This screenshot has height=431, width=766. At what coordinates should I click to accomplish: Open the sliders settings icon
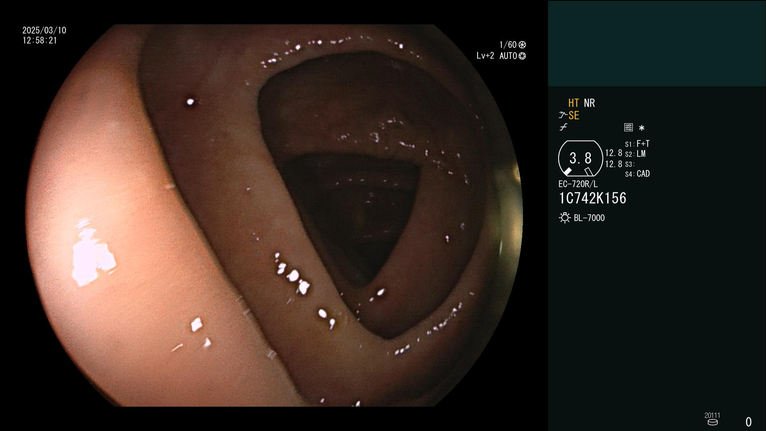628,127
